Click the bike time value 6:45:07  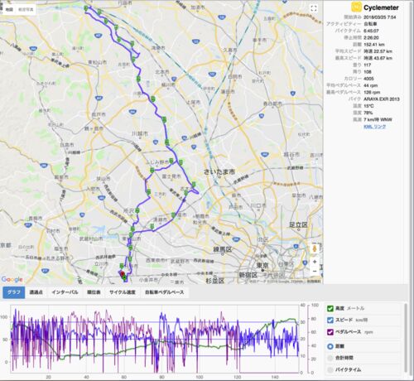371,31
